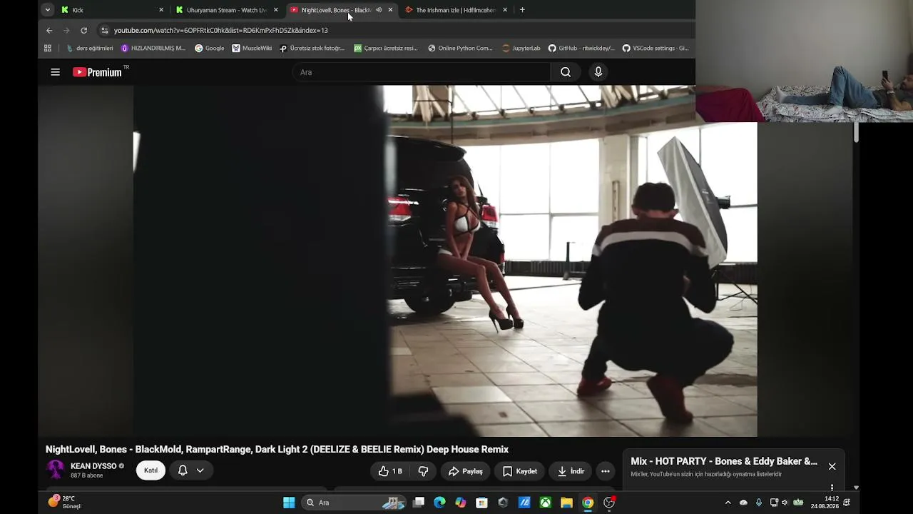Screen dimensions: 913x514
Task: Launch Microsoft Edge from taskbar
Action: pyautogui.click(x=439, y=503)
